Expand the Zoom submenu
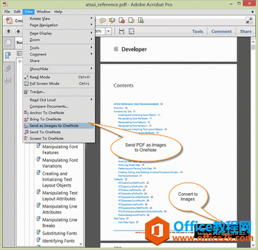258x250 pixels. pos(59,40)
